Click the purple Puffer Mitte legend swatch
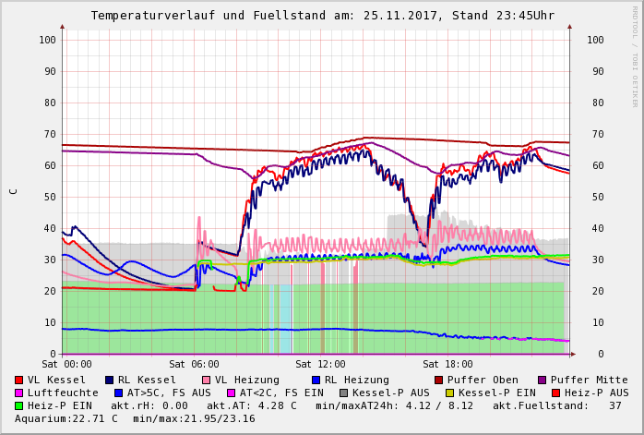The height and width of the screenshot is (435, 644). (x=542, y=381)
